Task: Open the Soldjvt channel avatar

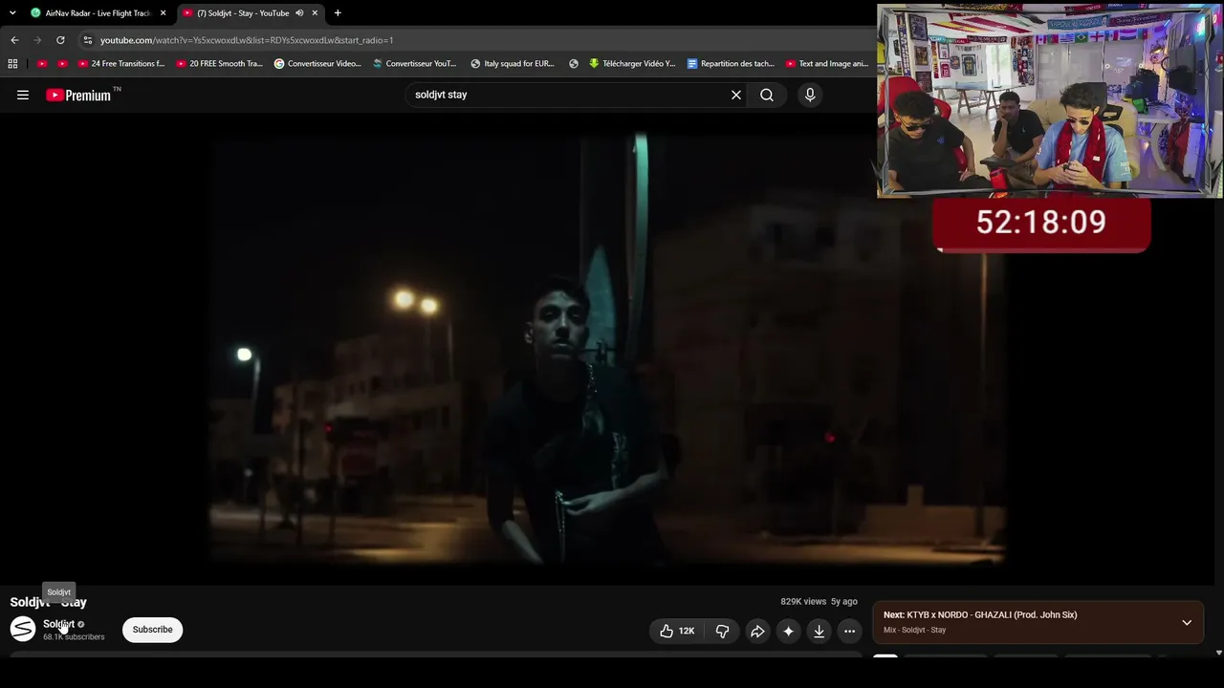Action: coord(23,629)
